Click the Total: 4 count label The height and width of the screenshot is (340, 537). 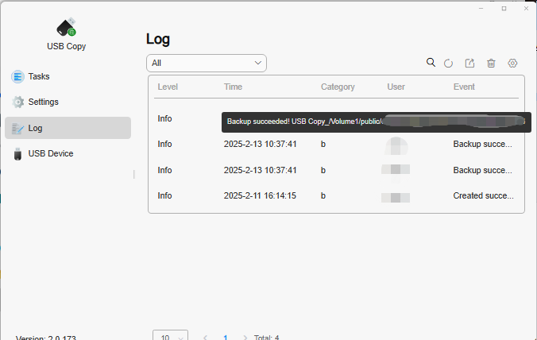pyautogui.click(x=266, y=338)
